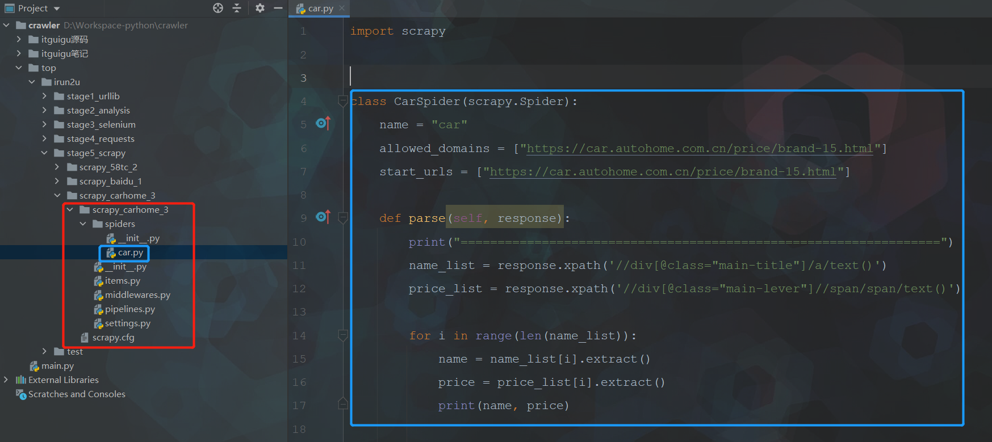992x442 pixels.
Task: Expand the itguigu源码 folder
Action: pos(19,39)
